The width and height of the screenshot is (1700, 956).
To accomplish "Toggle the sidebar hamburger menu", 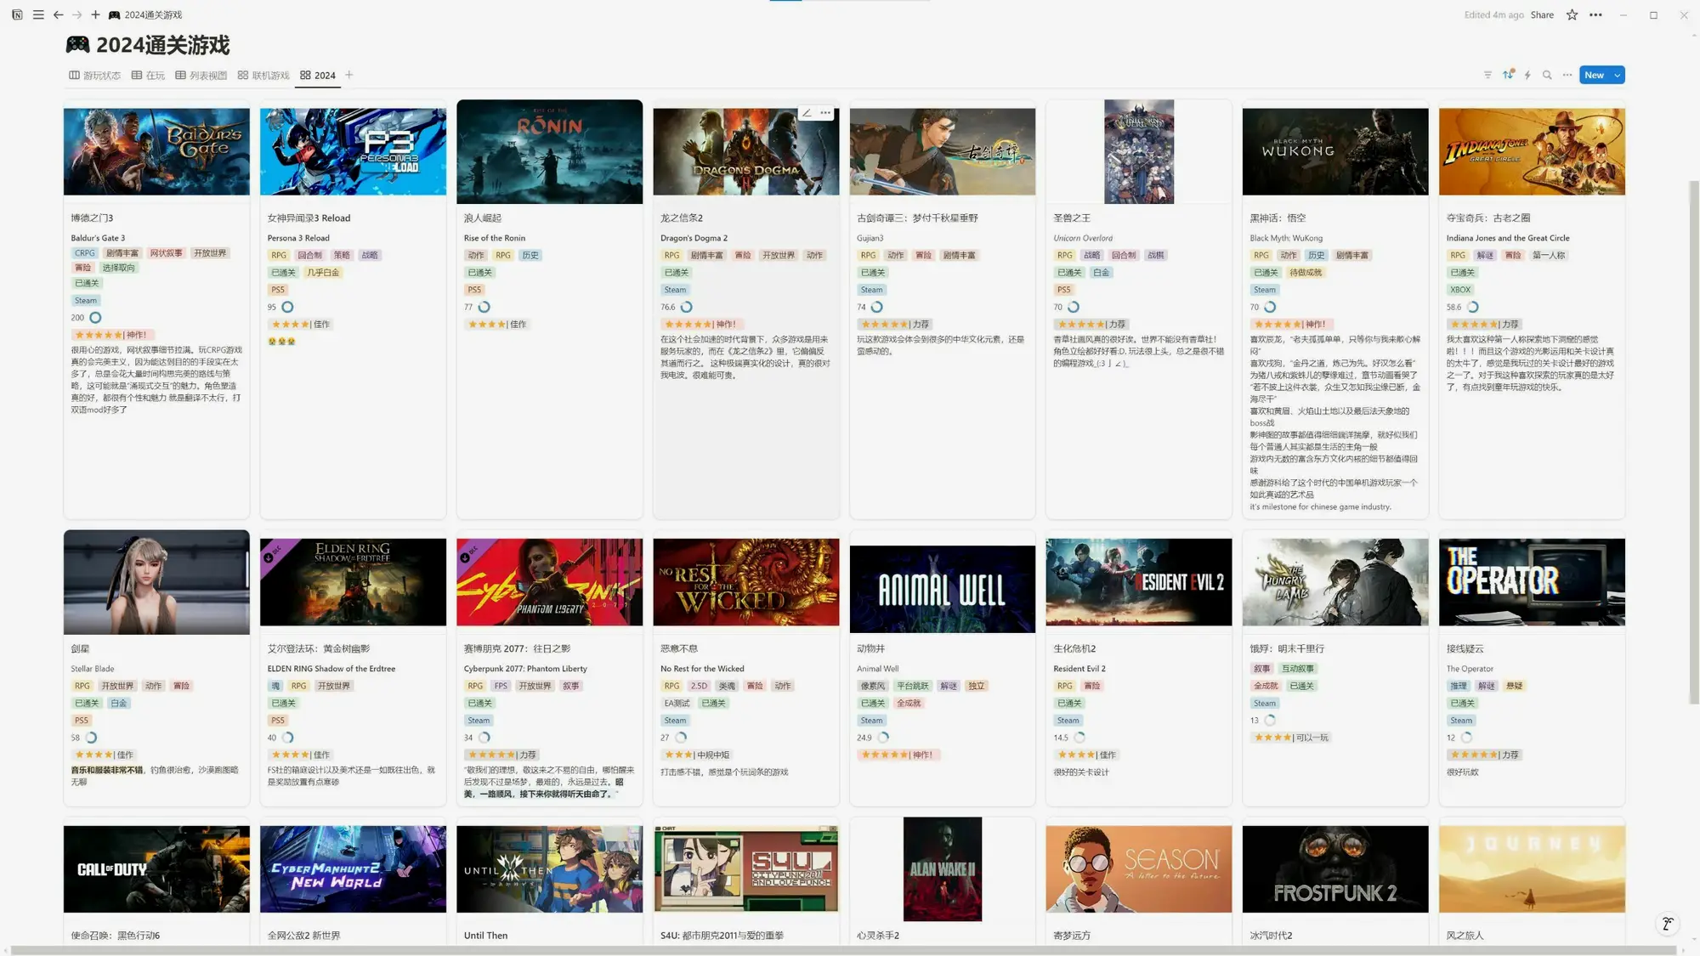I will point(38,14).
